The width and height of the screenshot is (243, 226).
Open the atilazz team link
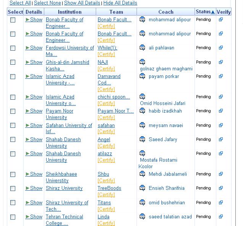tap(105, 154)
